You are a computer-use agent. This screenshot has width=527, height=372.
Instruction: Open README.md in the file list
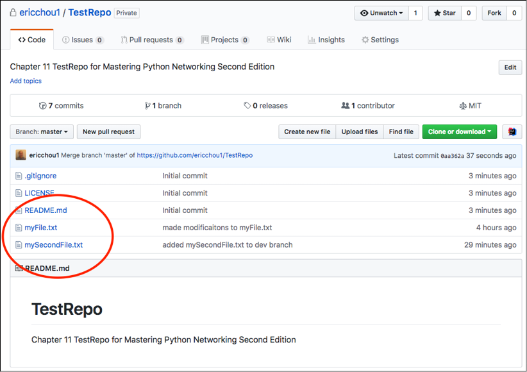pyautogui.click(x=46, y=210)
